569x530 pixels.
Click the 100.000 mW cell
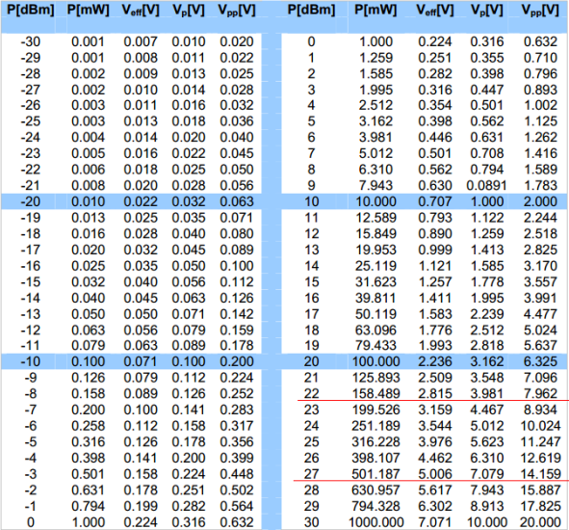point(375,361)
